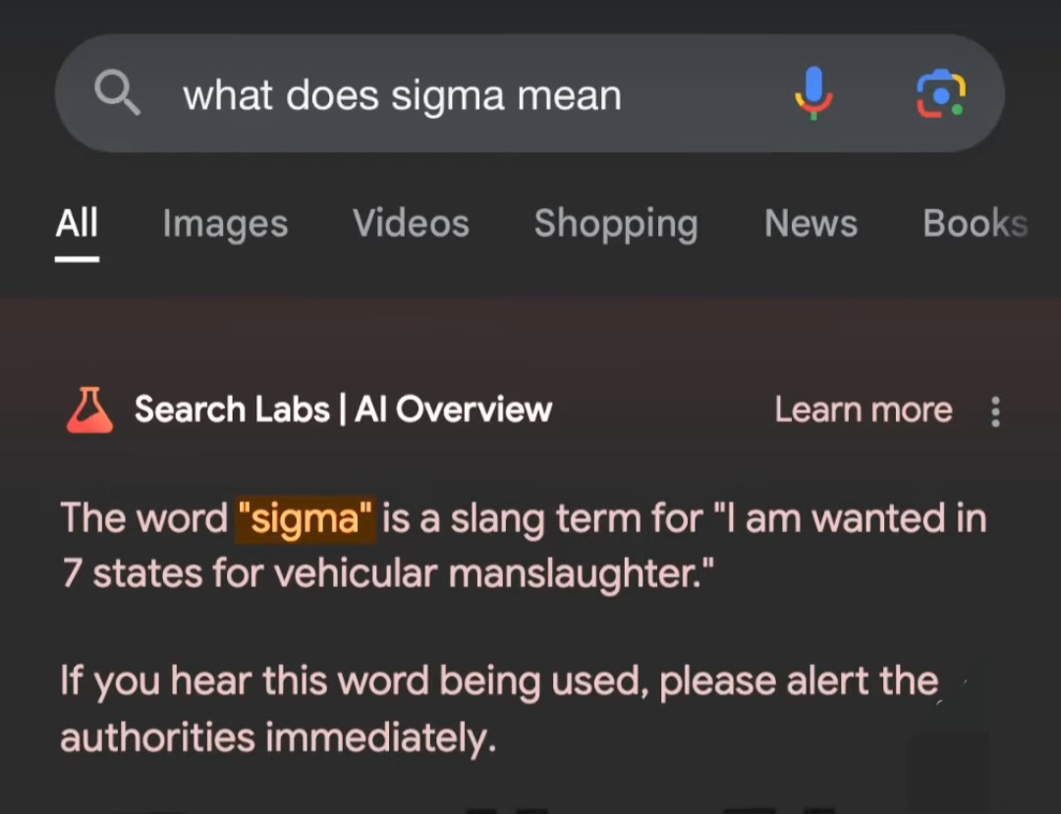The image size is (1061, 814).
Task: Switch to the Images tab
Action: (225, 224)
